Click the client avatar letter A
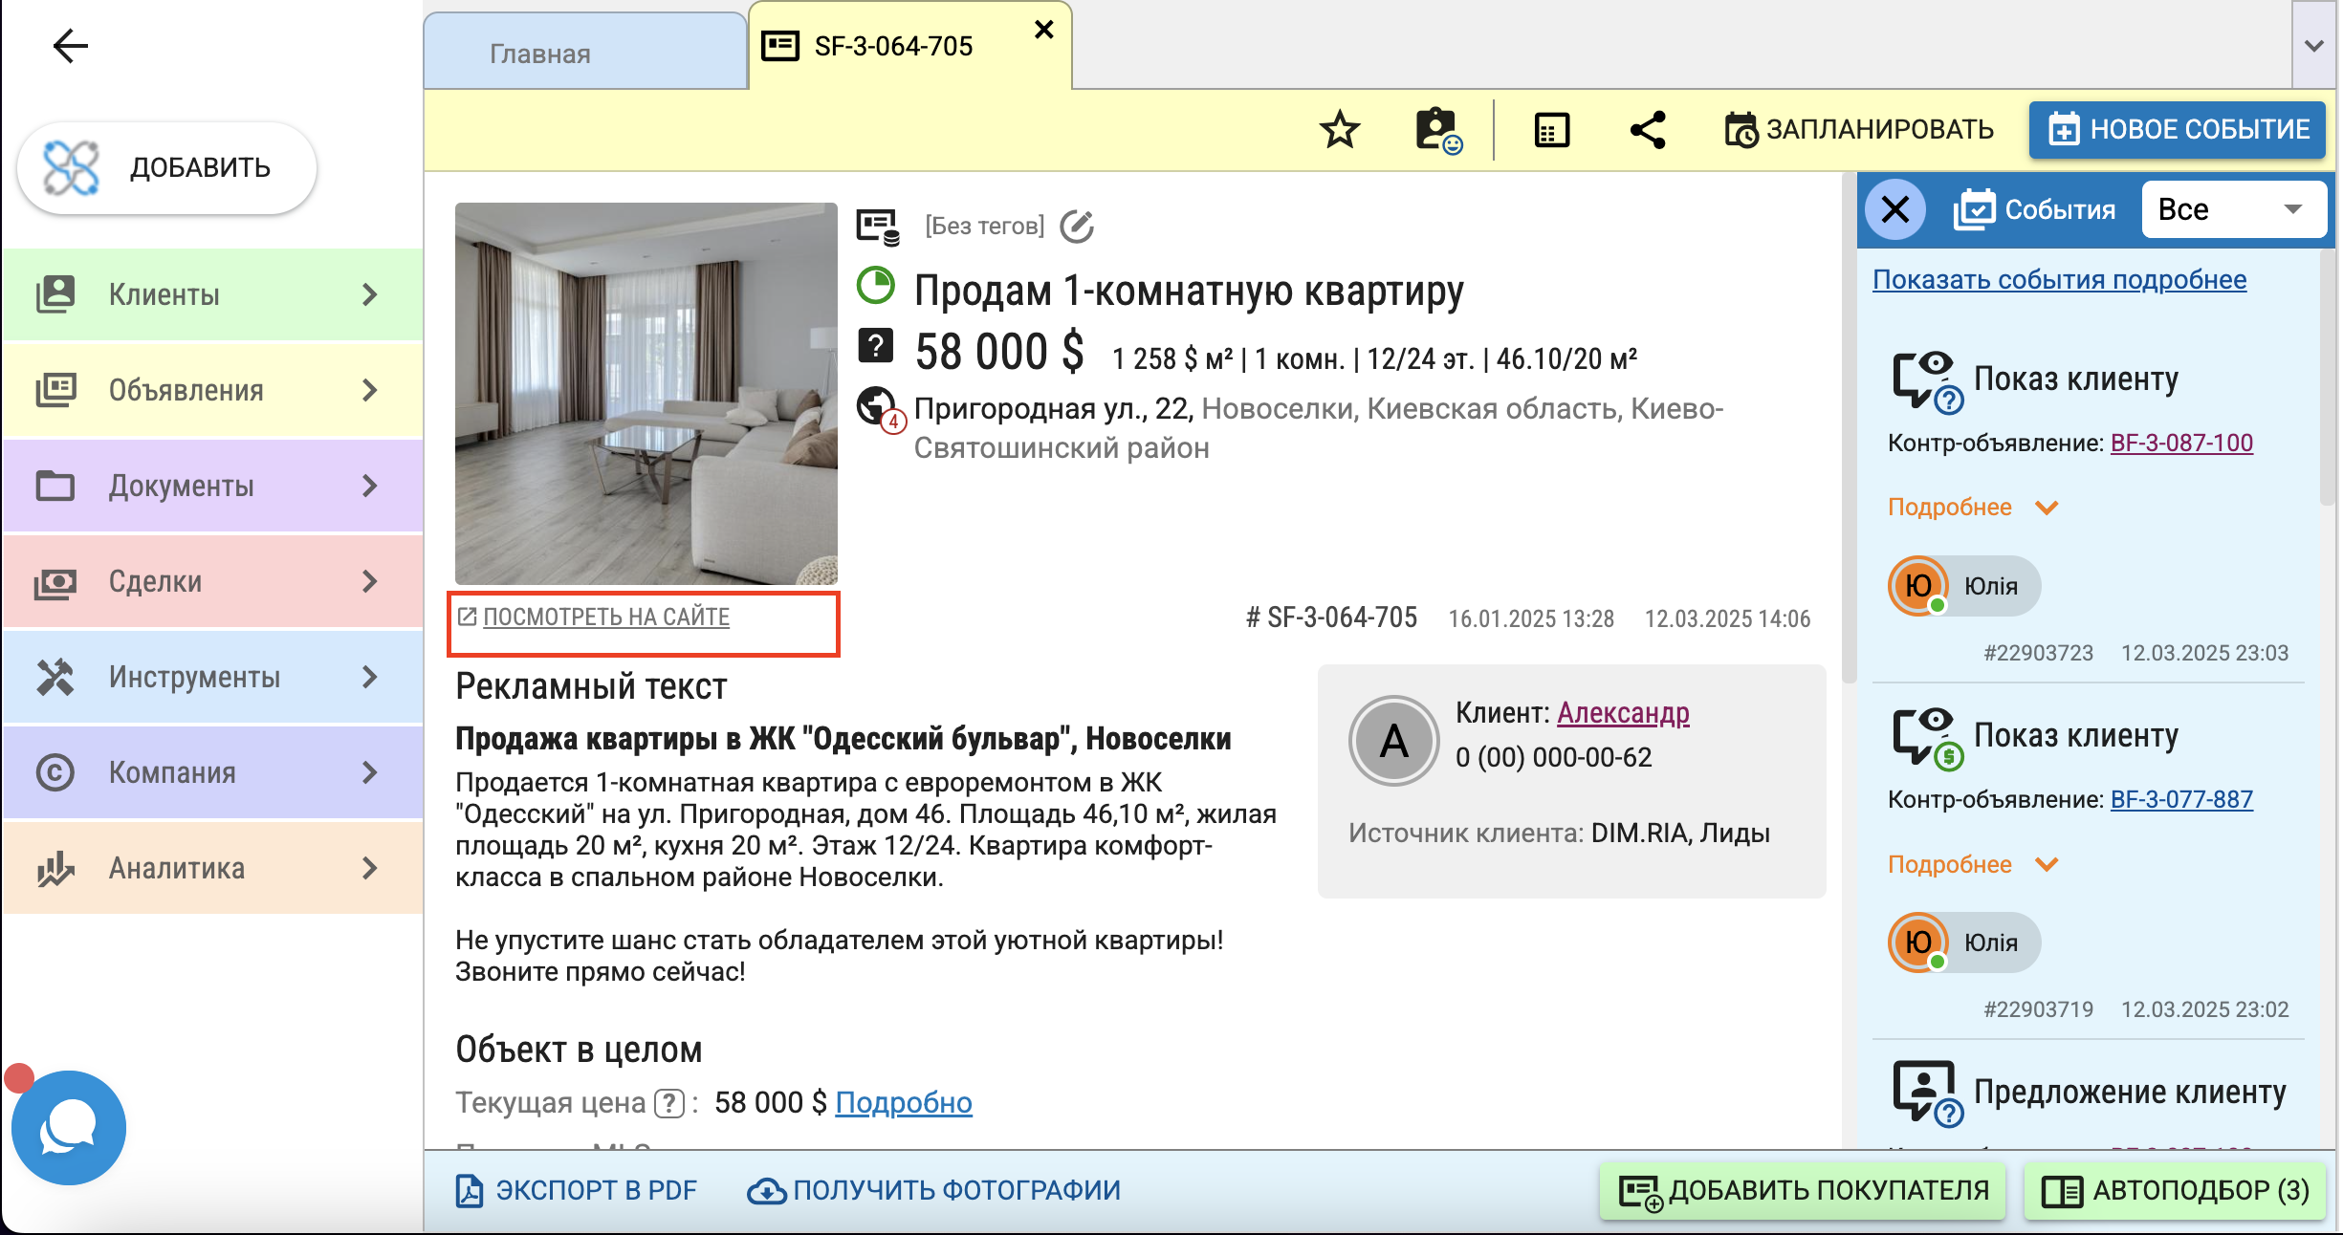 pos(1394,741)
